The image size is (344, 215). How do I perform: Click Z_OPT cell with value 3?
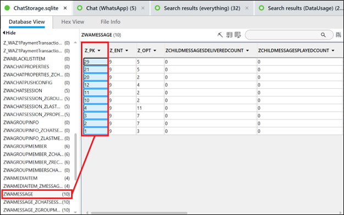[x=150, y=131]
